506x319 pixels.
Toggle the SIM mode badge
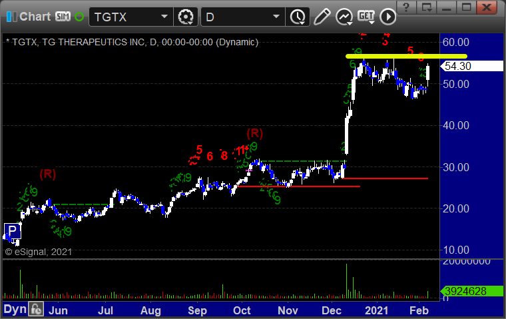tap(63, 16)
